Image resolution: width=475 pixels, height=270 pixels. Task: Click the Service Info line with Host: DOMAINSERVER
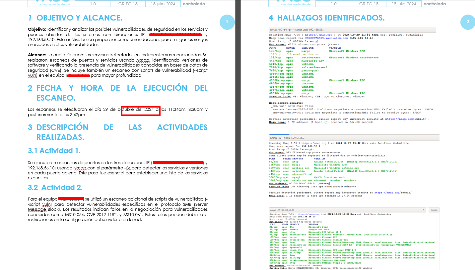(x=320, y=268)
